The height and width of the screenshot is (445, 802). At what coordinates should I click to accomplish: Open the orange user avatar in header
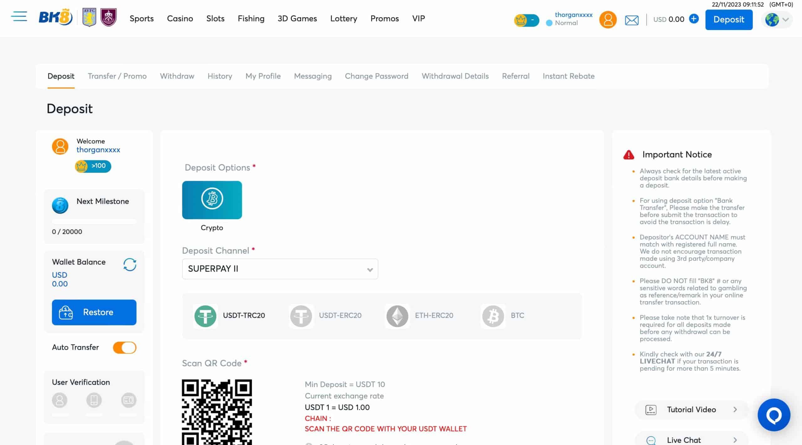[x=608, y=20]
